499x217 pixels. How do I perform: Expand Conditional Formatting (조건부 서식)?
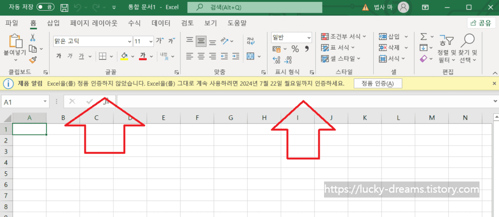[344, 36]
